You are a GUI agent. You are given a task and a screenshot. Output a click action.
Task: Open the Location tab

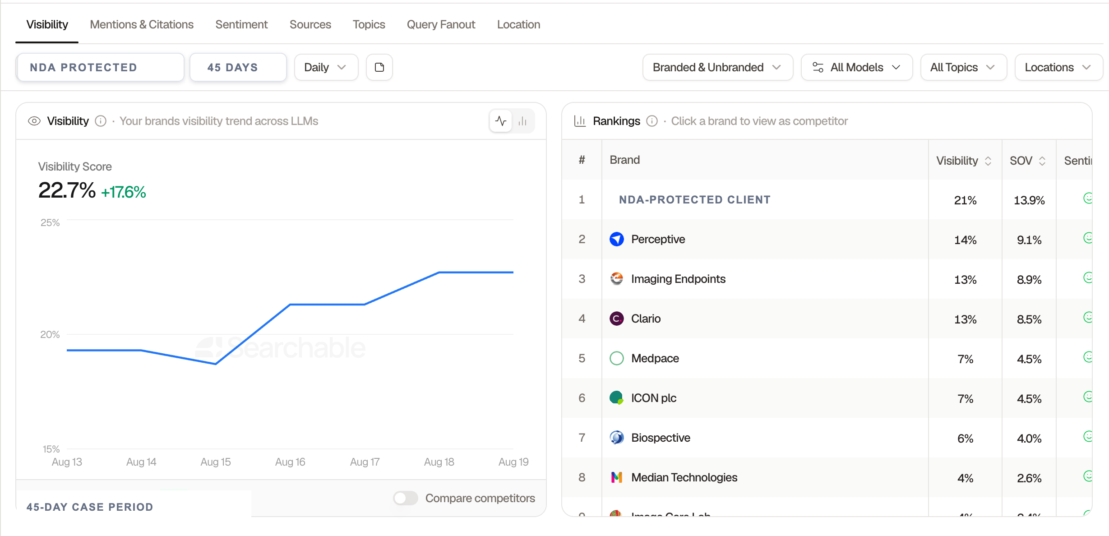(518, 24)
